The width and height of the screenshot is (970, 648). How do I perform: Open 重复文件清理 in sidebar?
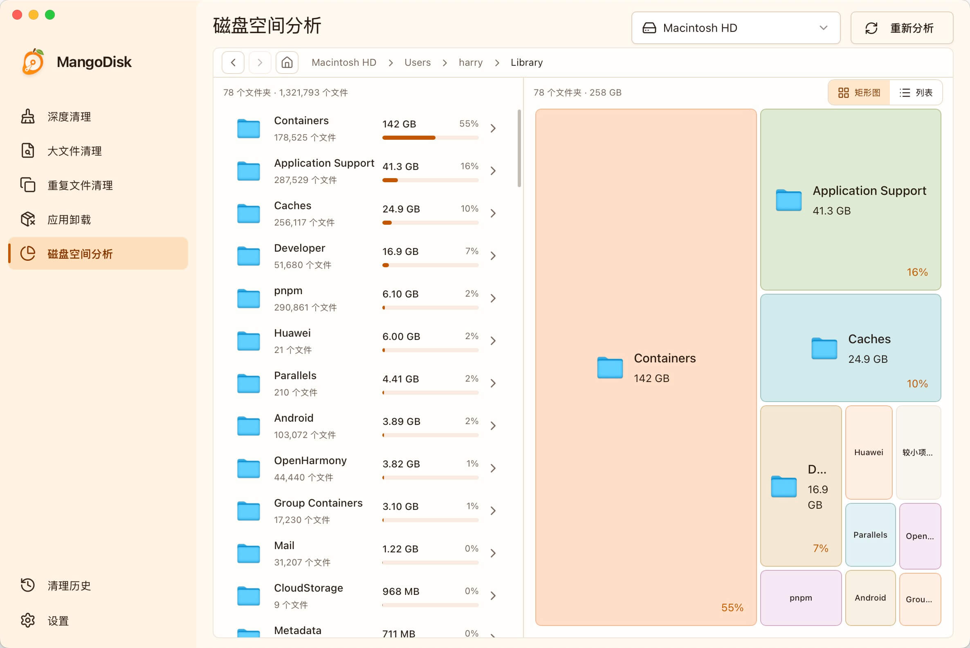tap(98, 185)
